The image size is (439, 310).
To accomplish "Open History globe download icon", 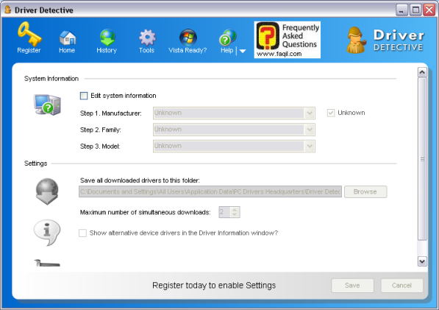I will pos(107,38).
